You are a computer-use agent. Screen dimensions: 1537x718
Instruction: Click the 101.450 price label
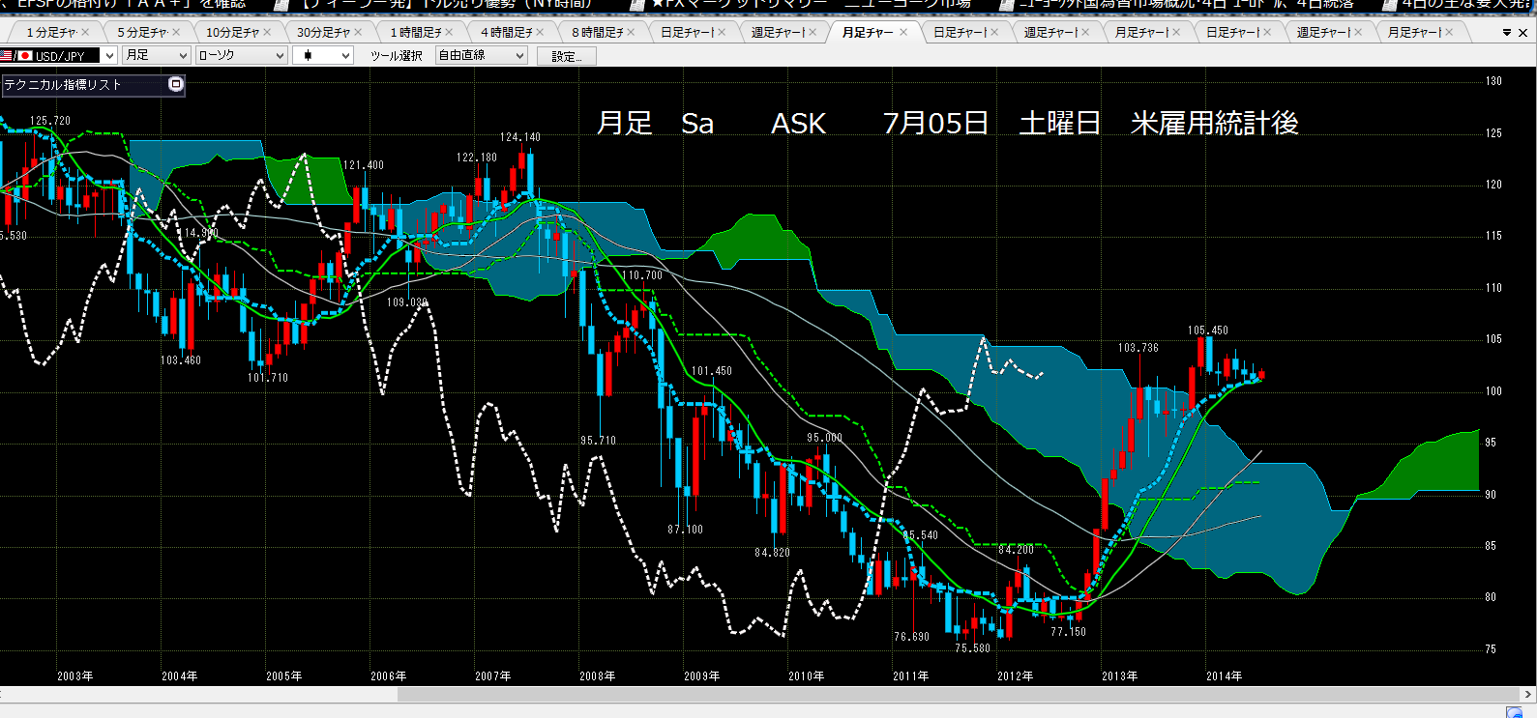712,371
